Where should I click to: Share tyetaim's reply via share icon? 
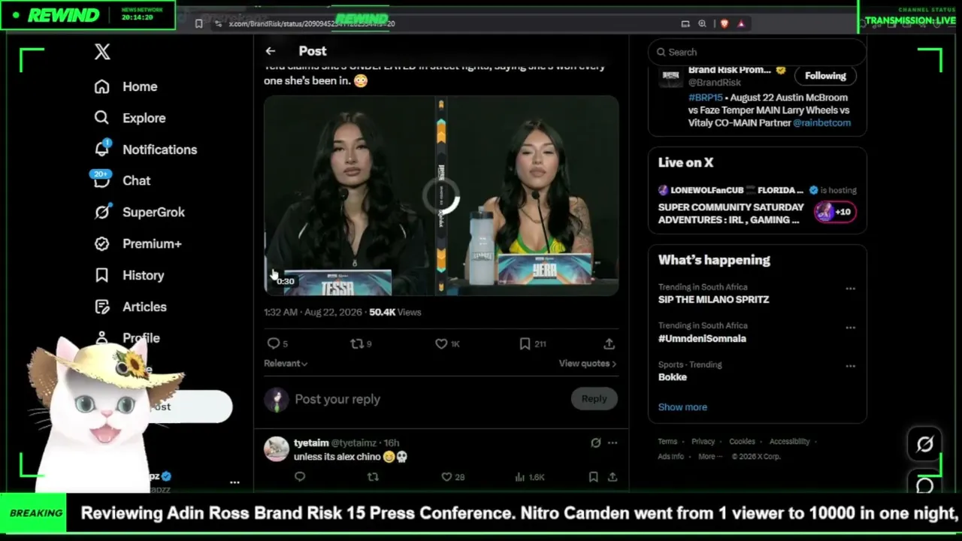613,476
